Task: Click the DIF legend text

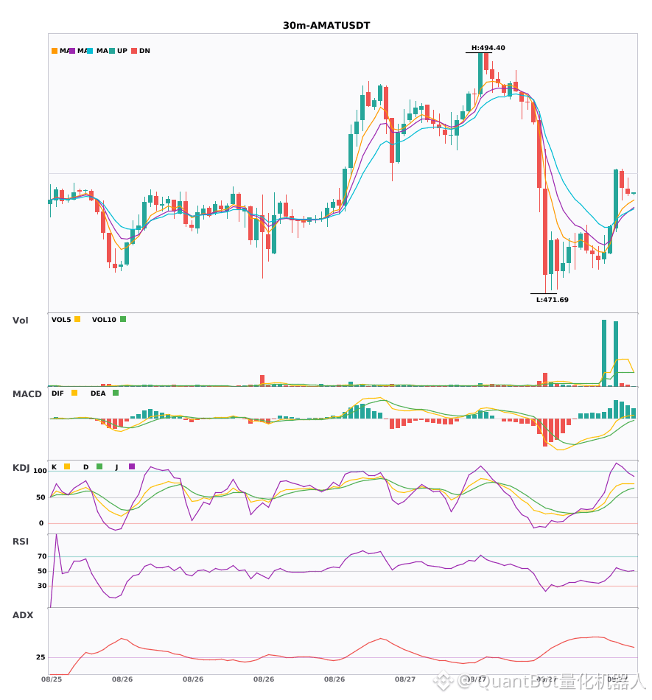Action: (57, 393)
